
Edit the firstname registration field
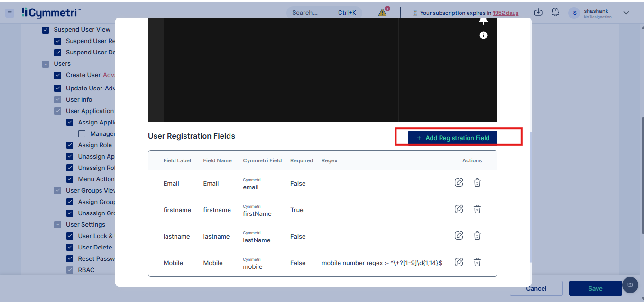pos(459,209)
